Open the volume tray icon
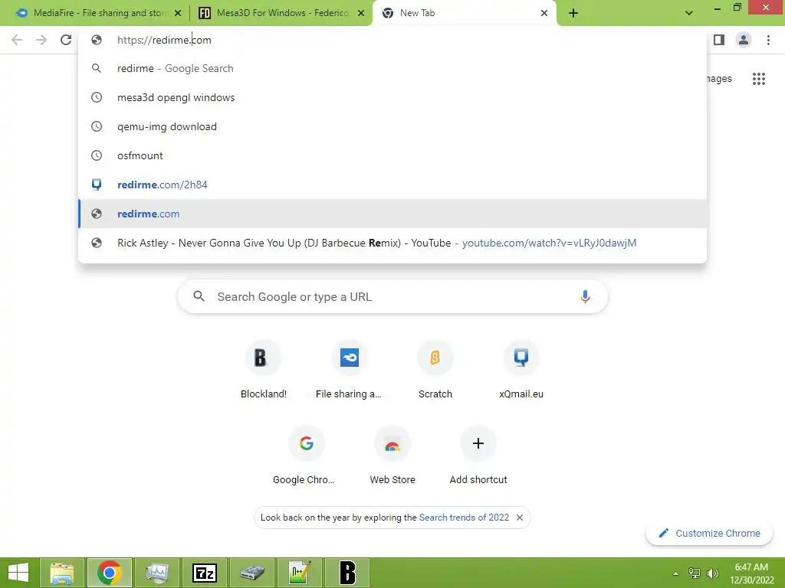 click(x=712, y=573)
